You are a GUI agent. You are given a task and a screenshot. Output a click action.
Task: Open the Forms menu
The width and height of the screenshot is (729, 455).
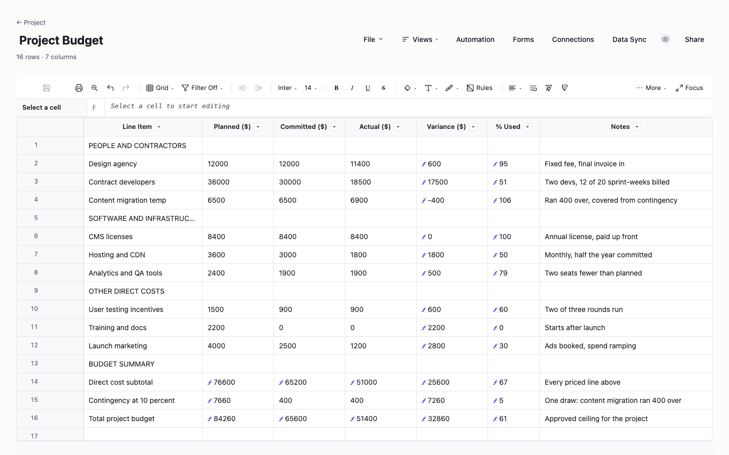tap(523, 39)
